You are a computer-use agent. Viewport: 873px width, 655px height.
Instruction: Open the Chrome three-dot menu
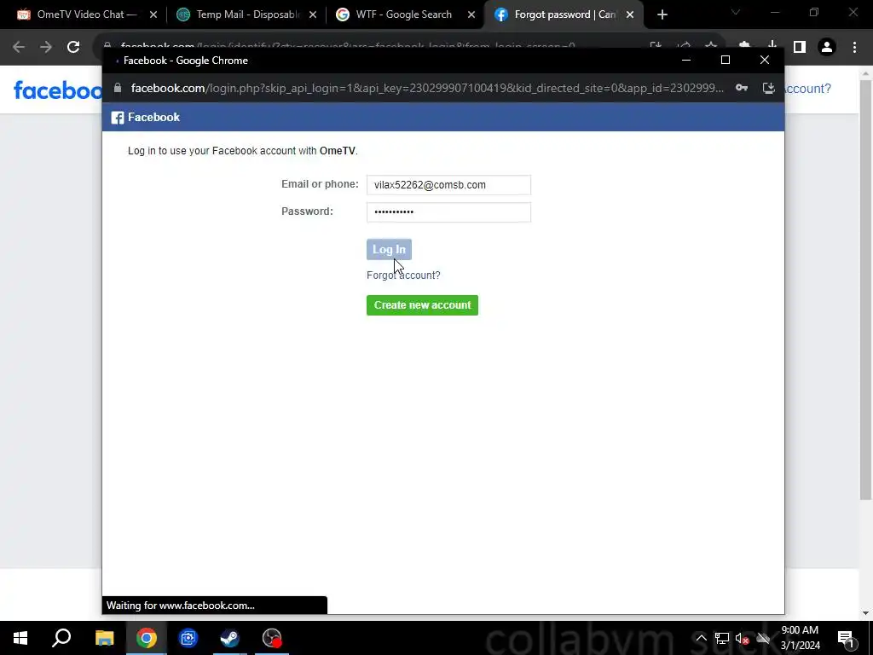click(x=854, y=47)
